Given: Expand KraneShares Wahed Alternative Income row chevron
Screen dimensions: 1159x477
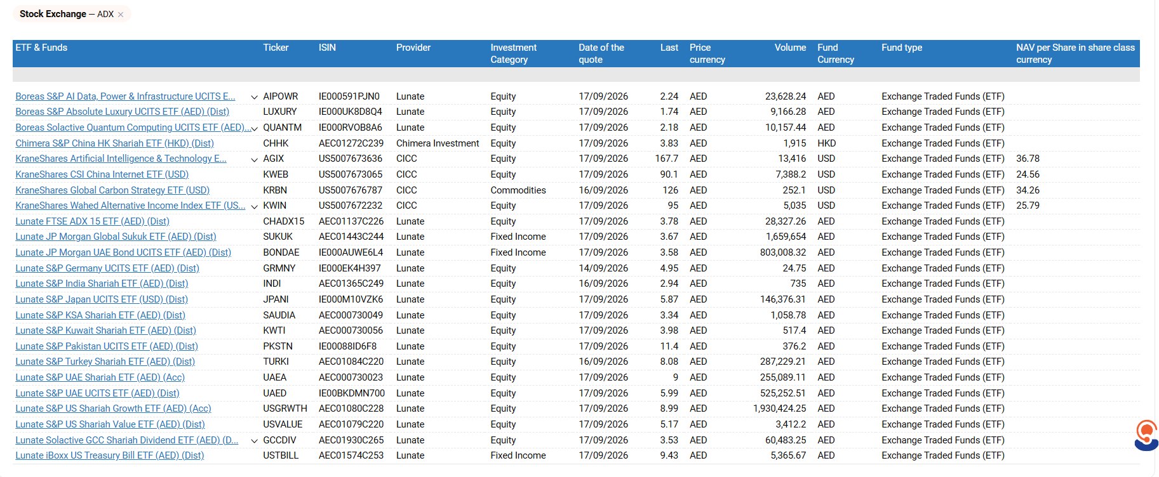Looking at the screenshot, I should coord(254,206).
